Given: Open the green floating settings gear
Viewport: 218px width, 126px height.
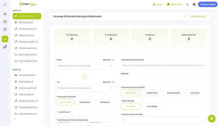Looking at the screenshot, I should (x=212, y=119).
